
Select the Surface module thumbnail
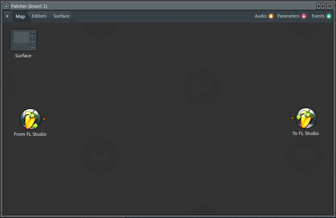pos(23,40)
